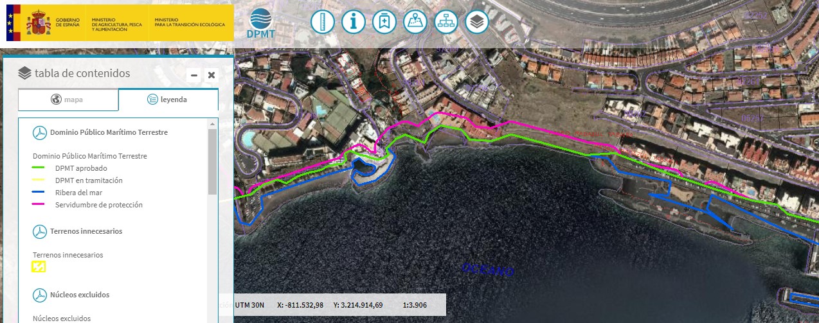
Task: Click the legend scrollbar up arrow
Action: tap(213, 123)
